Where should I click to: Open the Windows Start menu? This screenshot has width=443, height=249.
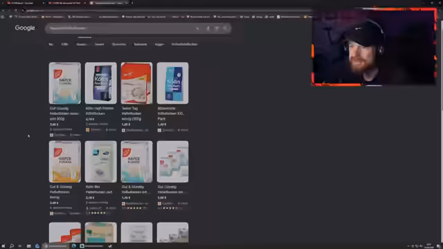[x=3, y=246]
